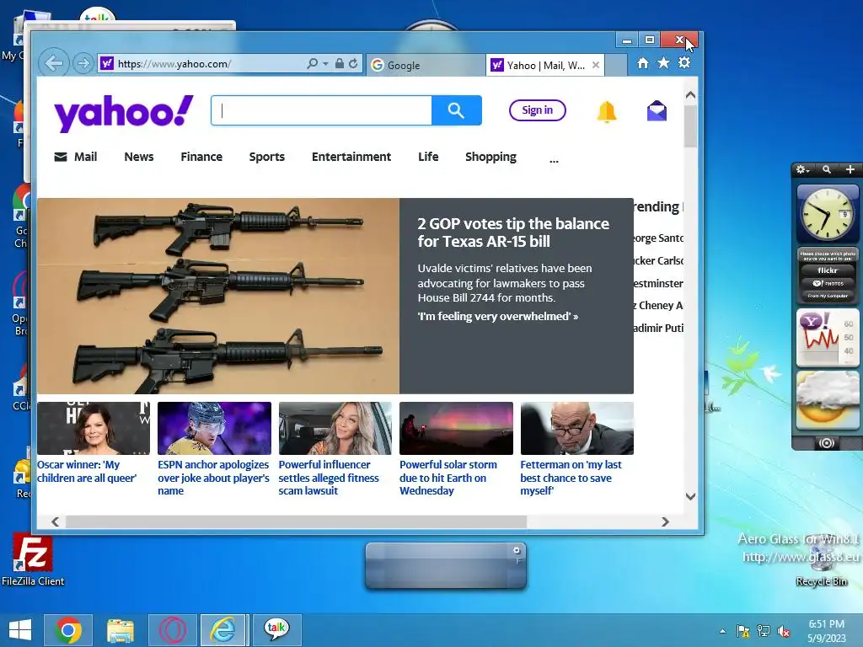Click the blue Yahoo search button
Image resolution: width=863 pixels, height=647 pixels.
[456, 110]
